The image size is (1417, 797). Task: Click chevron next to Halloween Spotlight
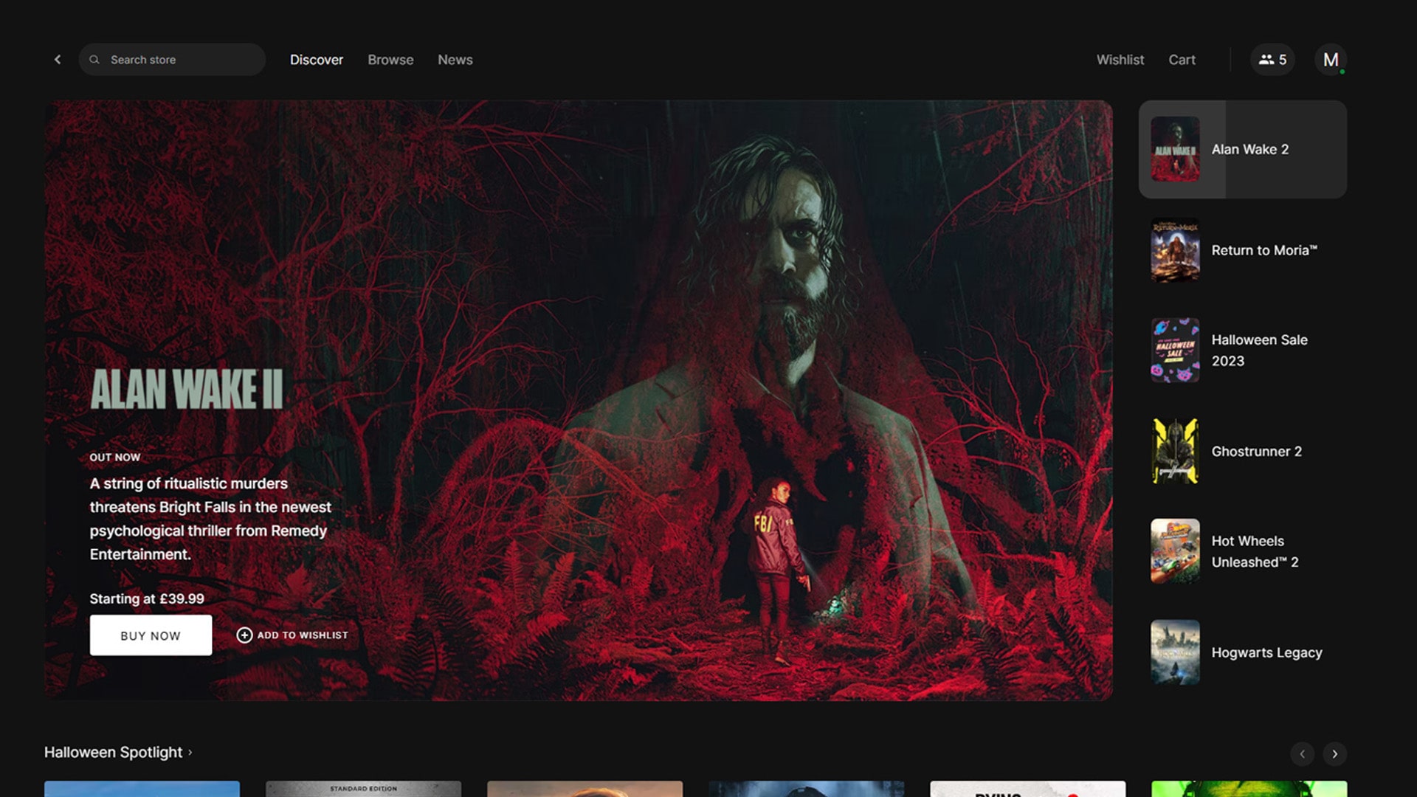(x=190, y=752)
